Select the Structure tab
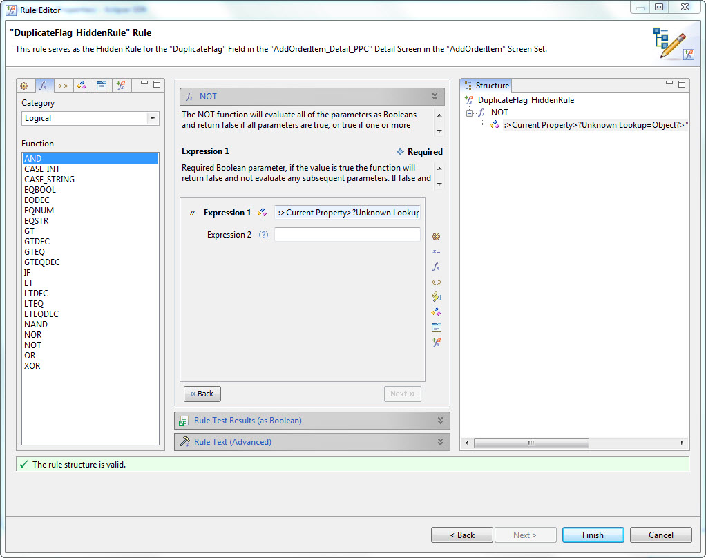Image resolution: width=706 pixels, height=558 pixels. coord(487,86)
